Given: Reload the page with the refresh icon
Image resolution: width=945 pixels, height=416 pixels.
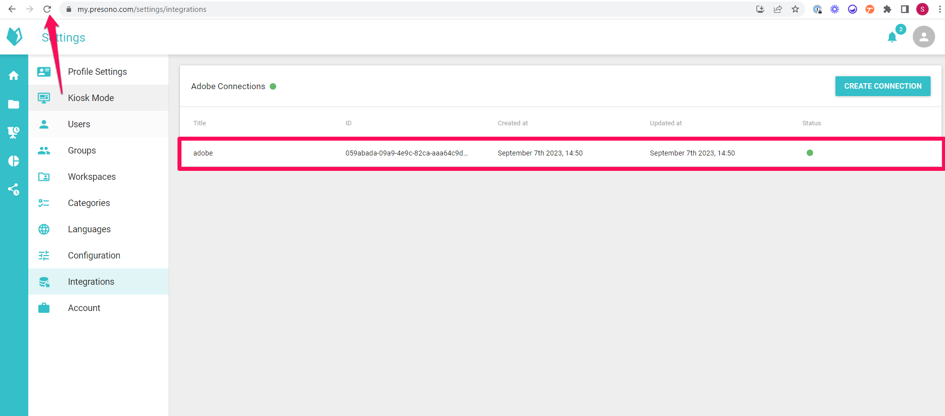Looking at the screenshot, I should click(x=47, y=9).
